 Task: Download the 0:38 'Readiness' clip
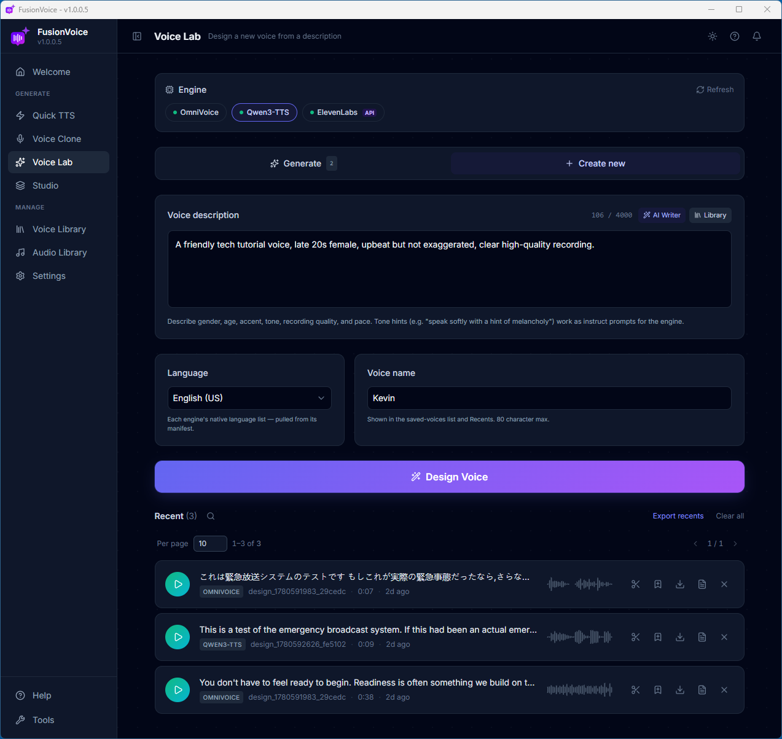tap(680, 690)
